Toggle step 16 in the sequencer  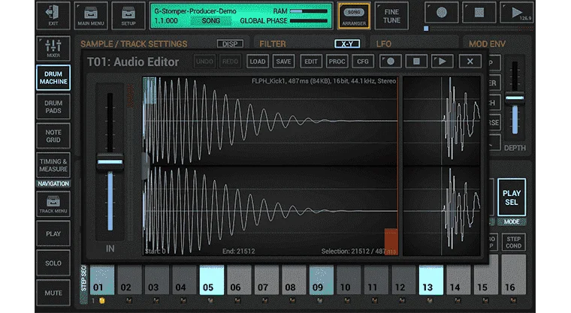click(513, 274)
